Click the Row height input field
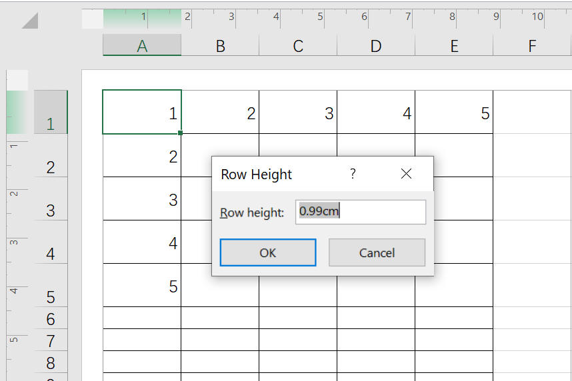Viewport: 572px width, 381px height. (360, 212)
